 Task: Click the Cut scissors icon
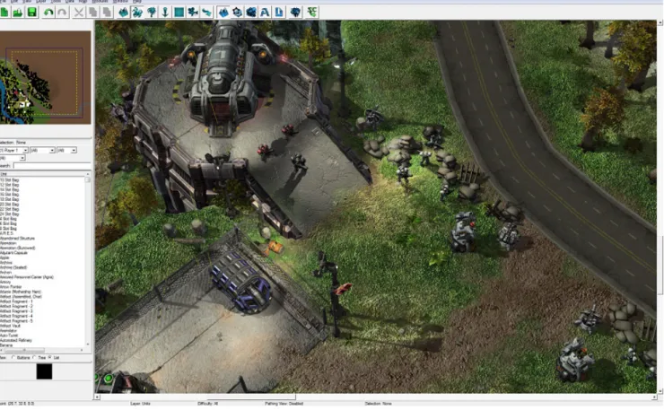pyautogui.click(x=79, y=12)
